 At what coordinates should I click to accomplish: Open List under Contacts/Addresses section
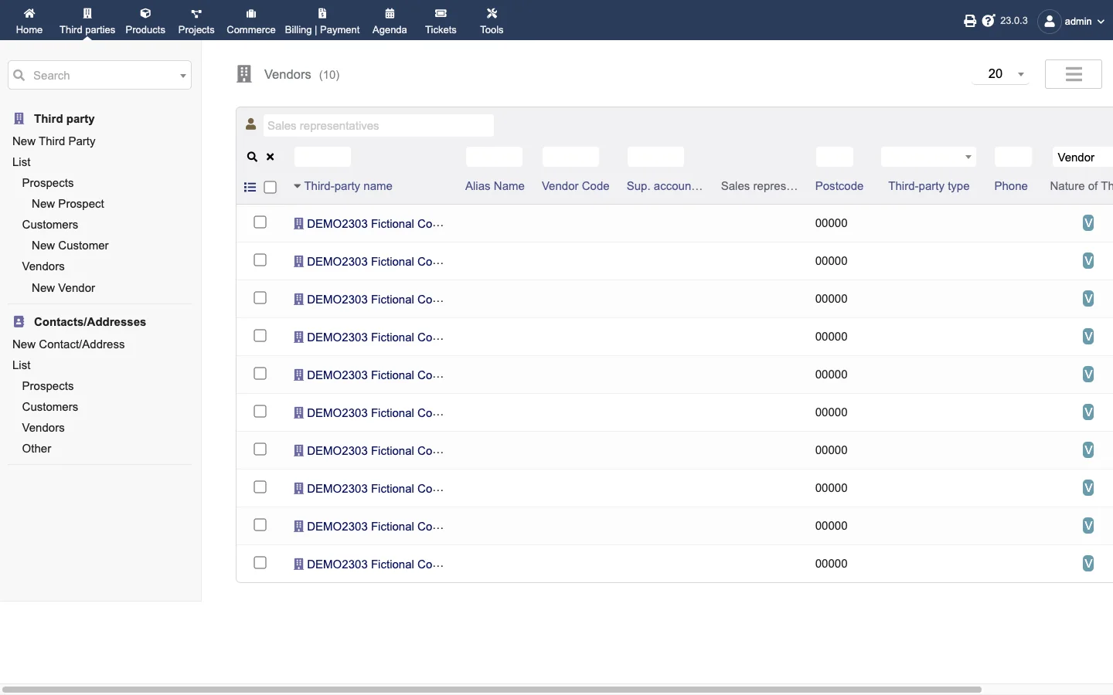[x=22, y=365]
